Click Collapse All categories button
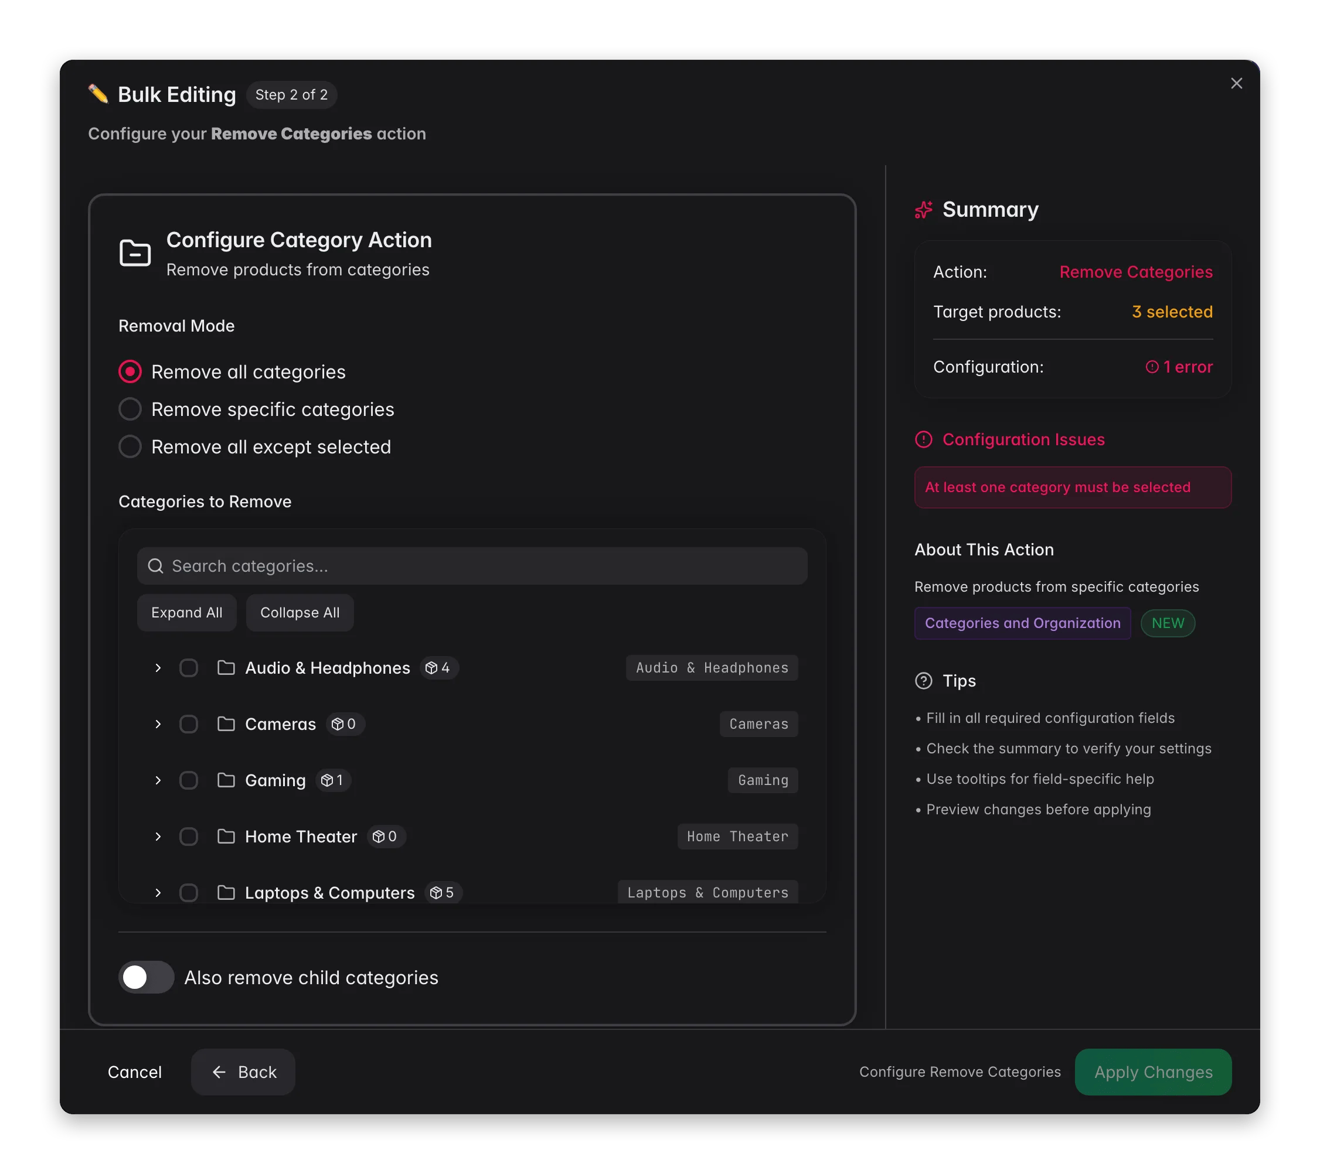The image size is (1320, 1174). point(300,613)
